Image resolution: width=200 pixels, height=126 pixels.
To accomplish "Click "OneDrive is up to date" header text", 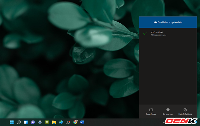I will [x=170, y=22].
